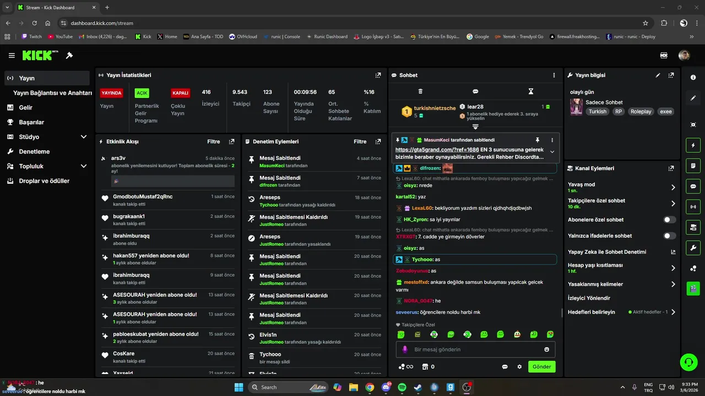
Task: Open the gta5grand.com pinned link
Action: (437, 150)
